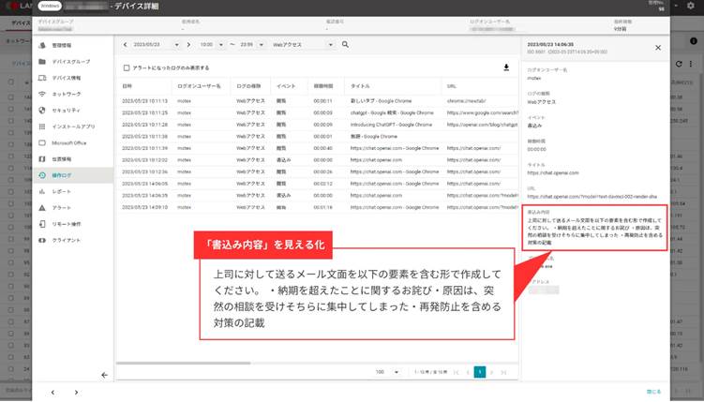Open 管理情報 in the sidebar
704x402 pixels.
(62, 45)
